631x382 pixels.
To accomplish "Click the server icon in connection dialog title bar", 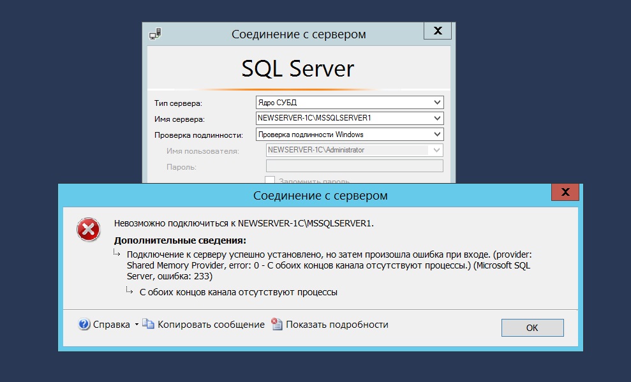I will point(155,33).
